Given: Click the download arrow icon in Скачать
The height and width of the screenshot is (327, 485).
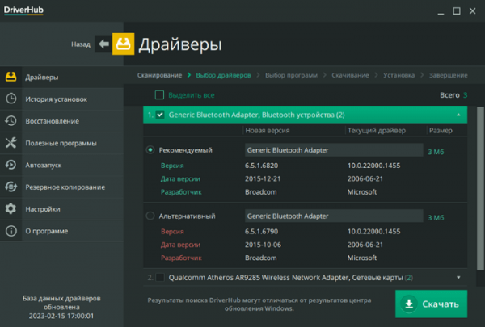Looking at the screenshot, I should click(409, 304).
